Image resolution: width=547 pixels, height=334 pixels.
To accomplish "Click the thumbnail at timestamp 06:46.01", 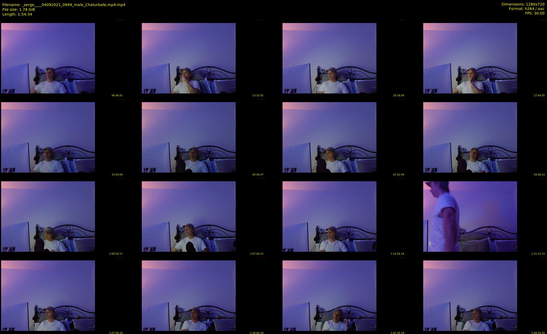I will pyautogui.click(x=48, y=58).
